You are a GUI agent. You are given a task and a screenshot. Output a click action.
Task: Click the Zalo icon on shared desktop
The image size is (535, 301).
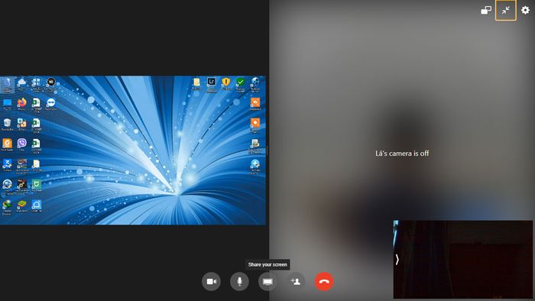[7, 163]
